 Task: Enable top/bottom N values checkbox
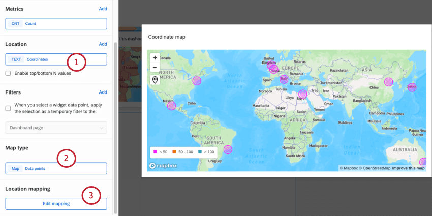tap(8, 73)
